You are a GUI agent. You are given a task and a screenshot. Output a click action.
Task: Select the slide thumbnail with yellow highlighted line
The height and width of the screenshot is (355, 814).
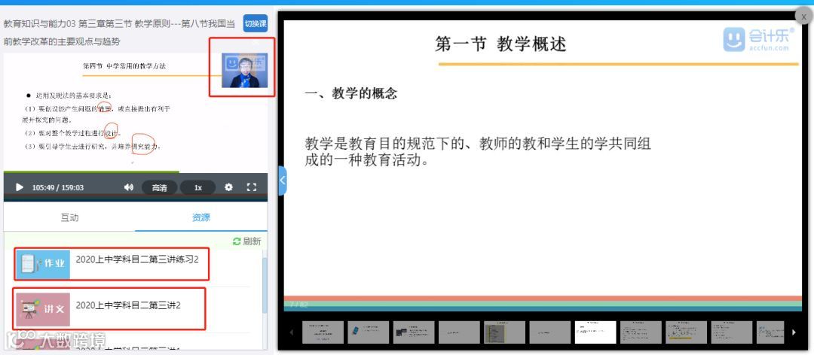coord(687,332)
